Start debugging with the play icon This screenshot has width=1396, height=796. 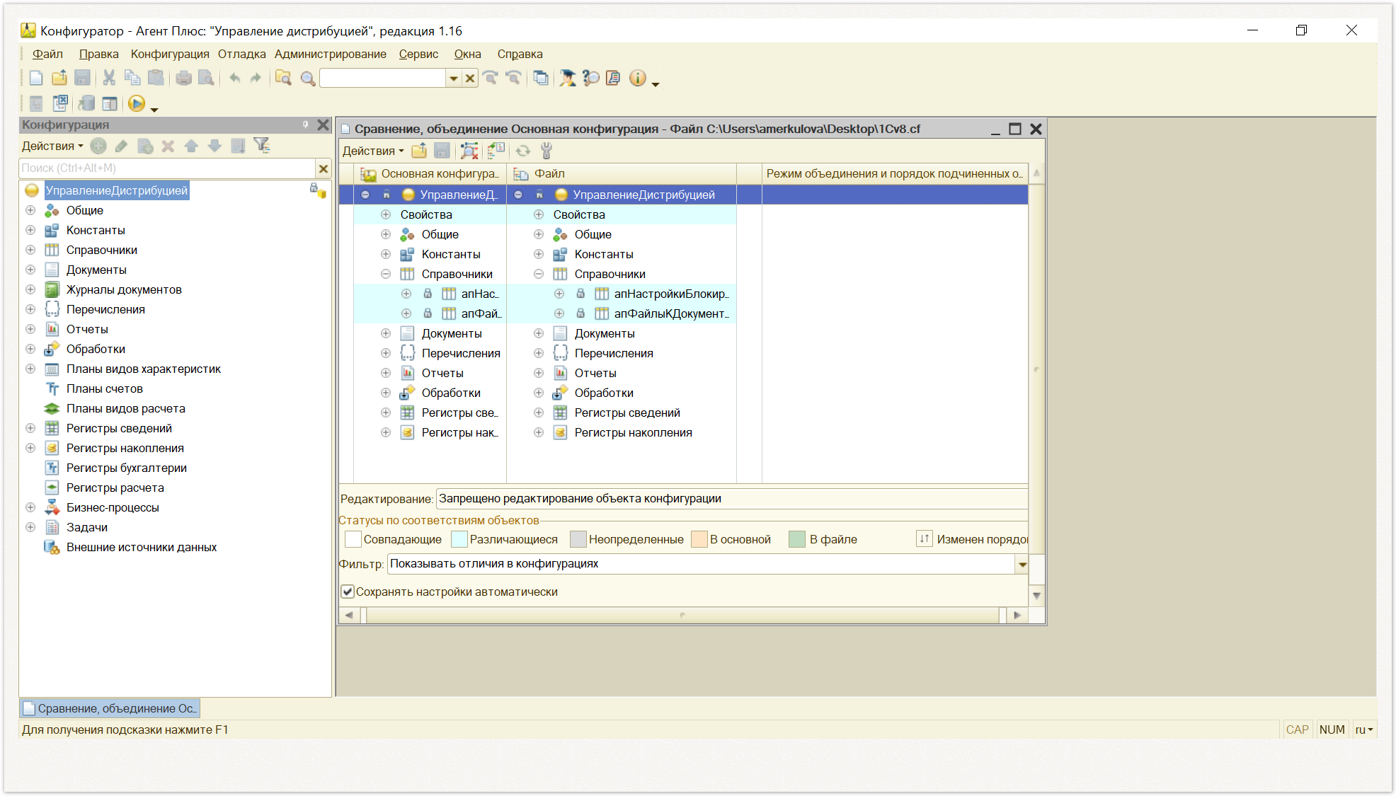pos(137,104)
